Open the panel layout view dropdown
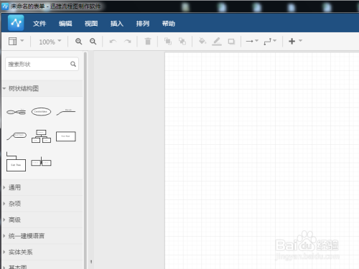Screen dimensions: 359x269 [16, 41]
